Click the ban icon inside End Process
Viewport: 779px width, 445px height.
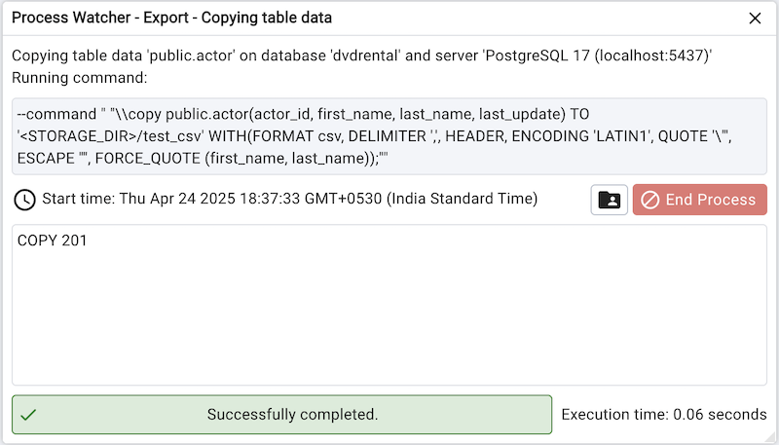649,200
